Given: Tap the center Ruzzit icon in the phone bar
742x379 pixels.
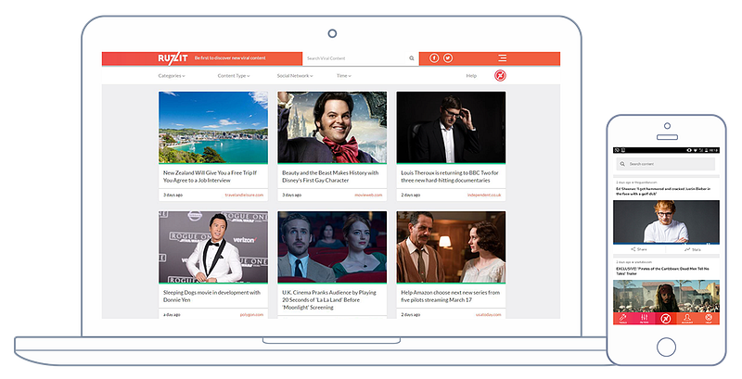Looking at the screenshot, I should click(x=666, y=319).
